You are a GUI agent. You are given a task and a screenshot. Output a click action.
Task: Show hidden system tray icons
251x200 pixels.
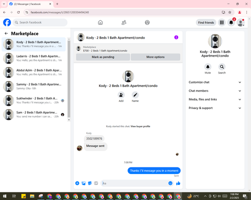pyautogui.click(x=205, y=196)
